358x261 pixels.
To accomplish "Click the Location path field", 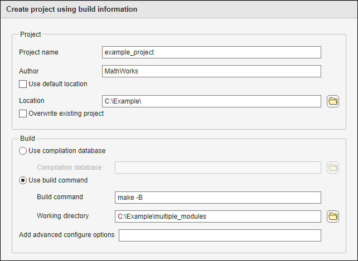I will [x=211, y=101].
